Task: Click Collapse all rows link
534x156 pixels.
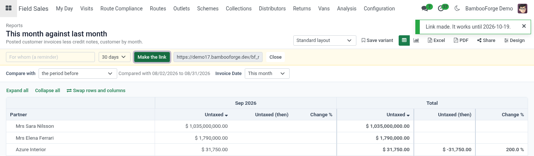Action: (x=47, y=91)
